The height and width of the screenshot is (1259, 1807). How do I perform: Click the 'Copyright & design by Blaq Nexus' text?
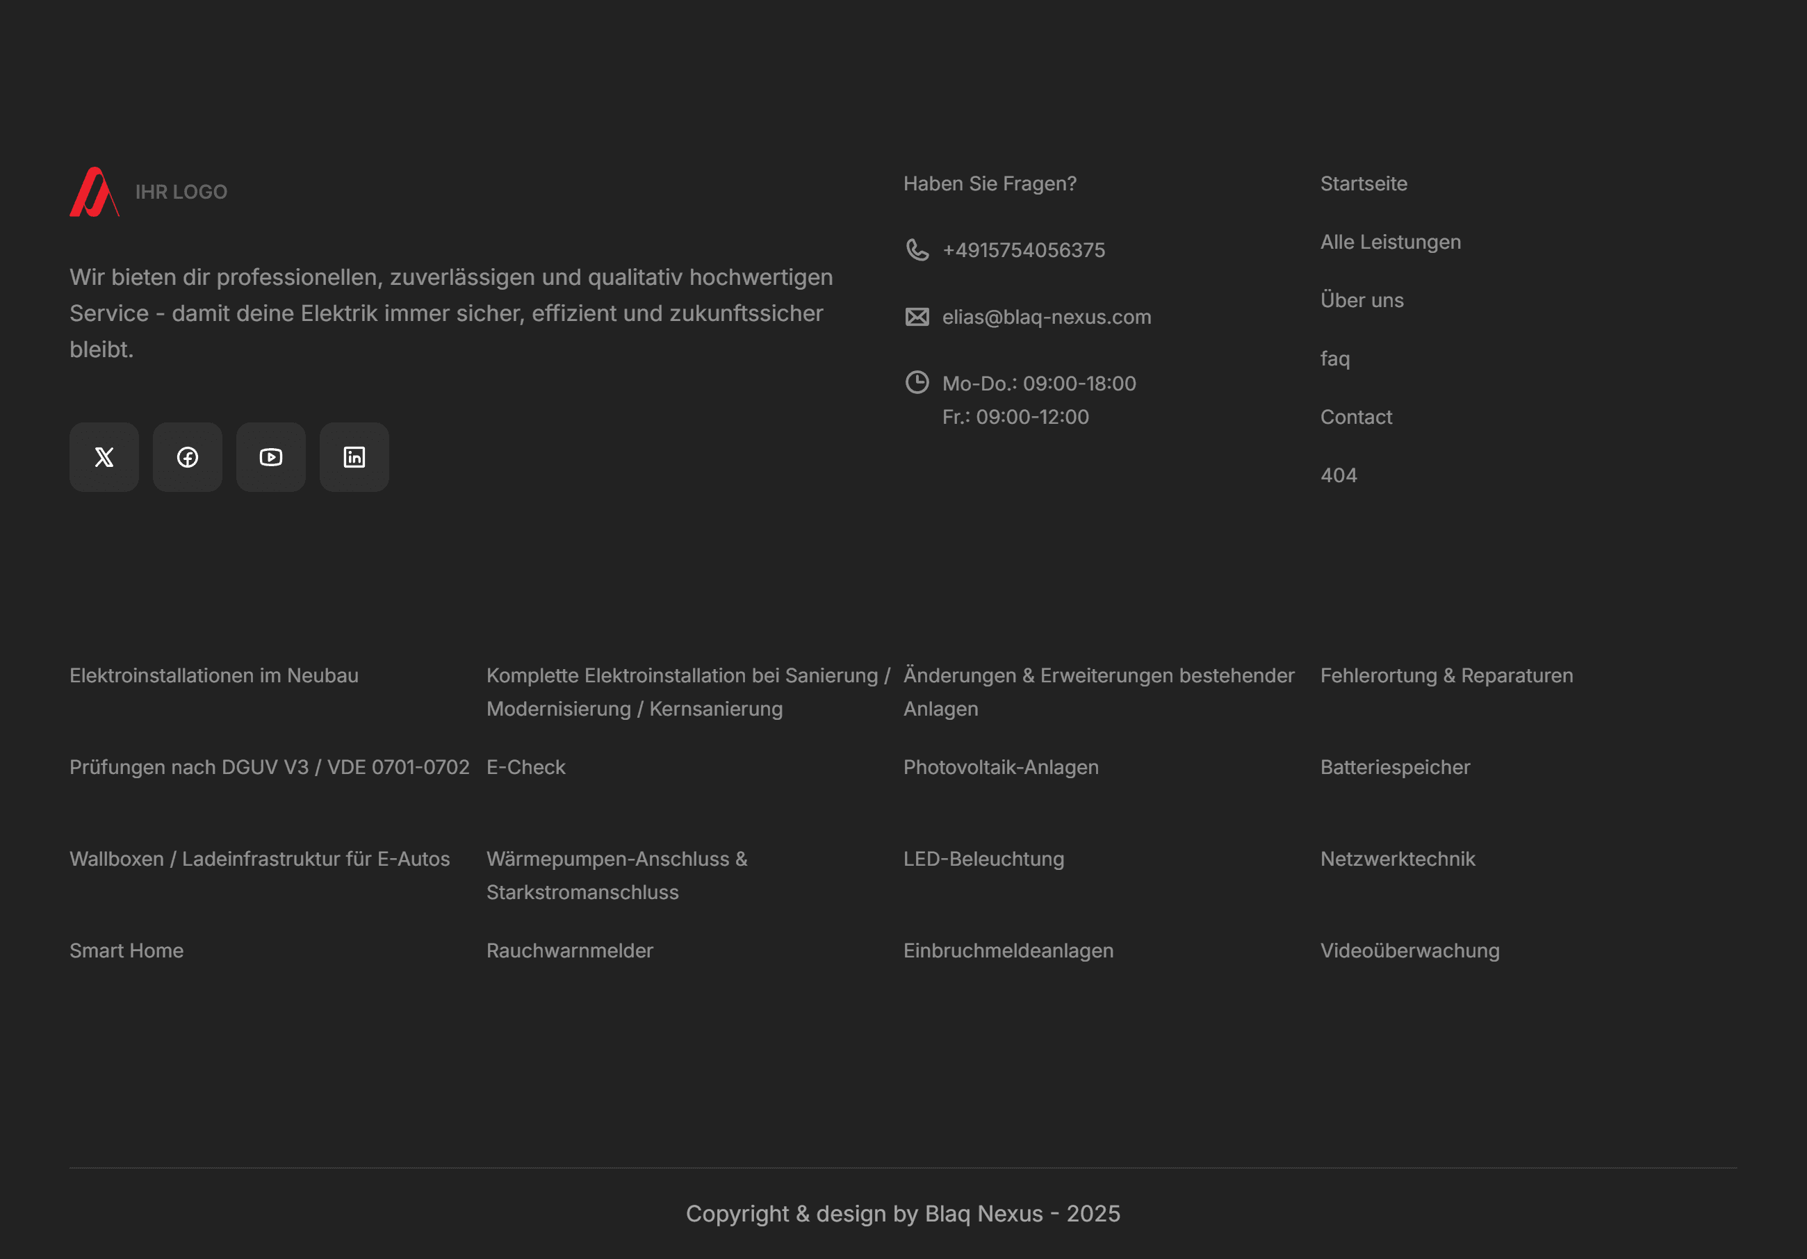[x=903, y=1213]
